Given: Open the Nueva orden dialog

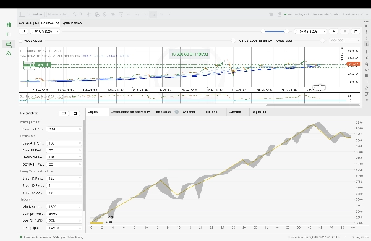Looking at the screenshot, I should [x=58, y=14].
